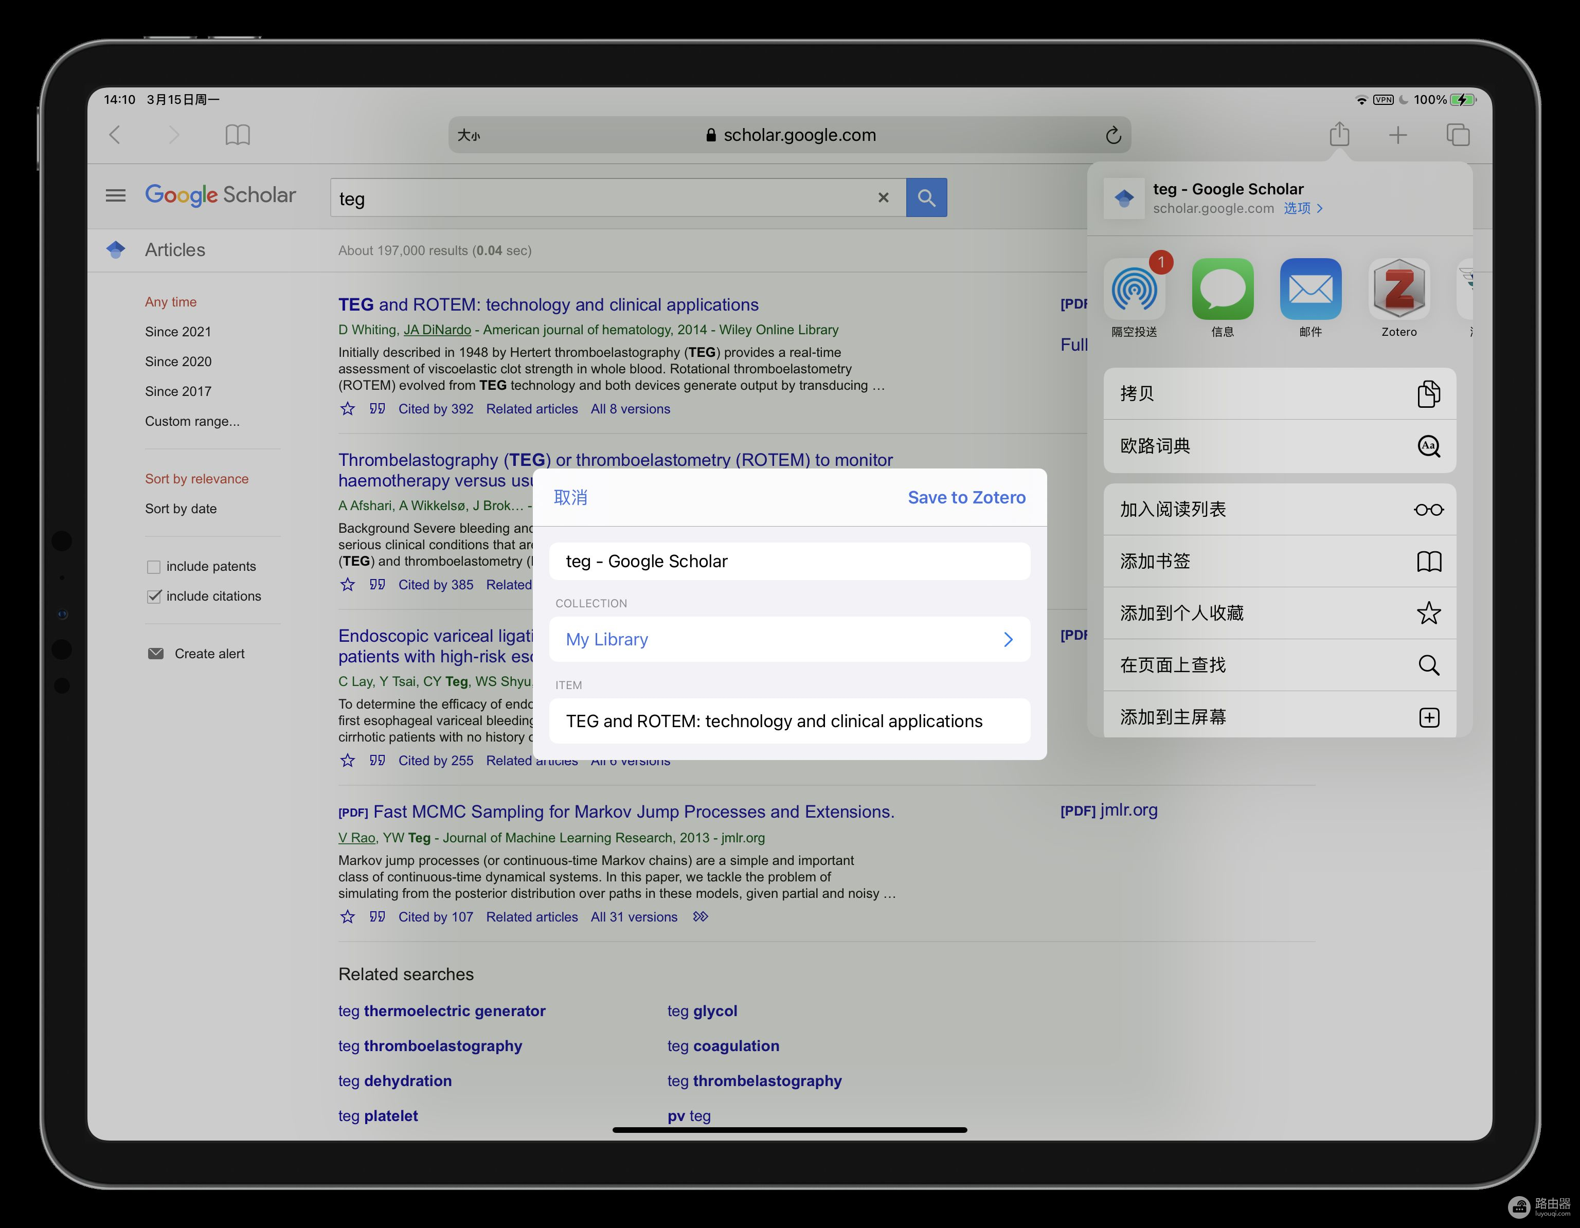
Task: Click the blue magnifier search button
Action: (x=926, y=197)
